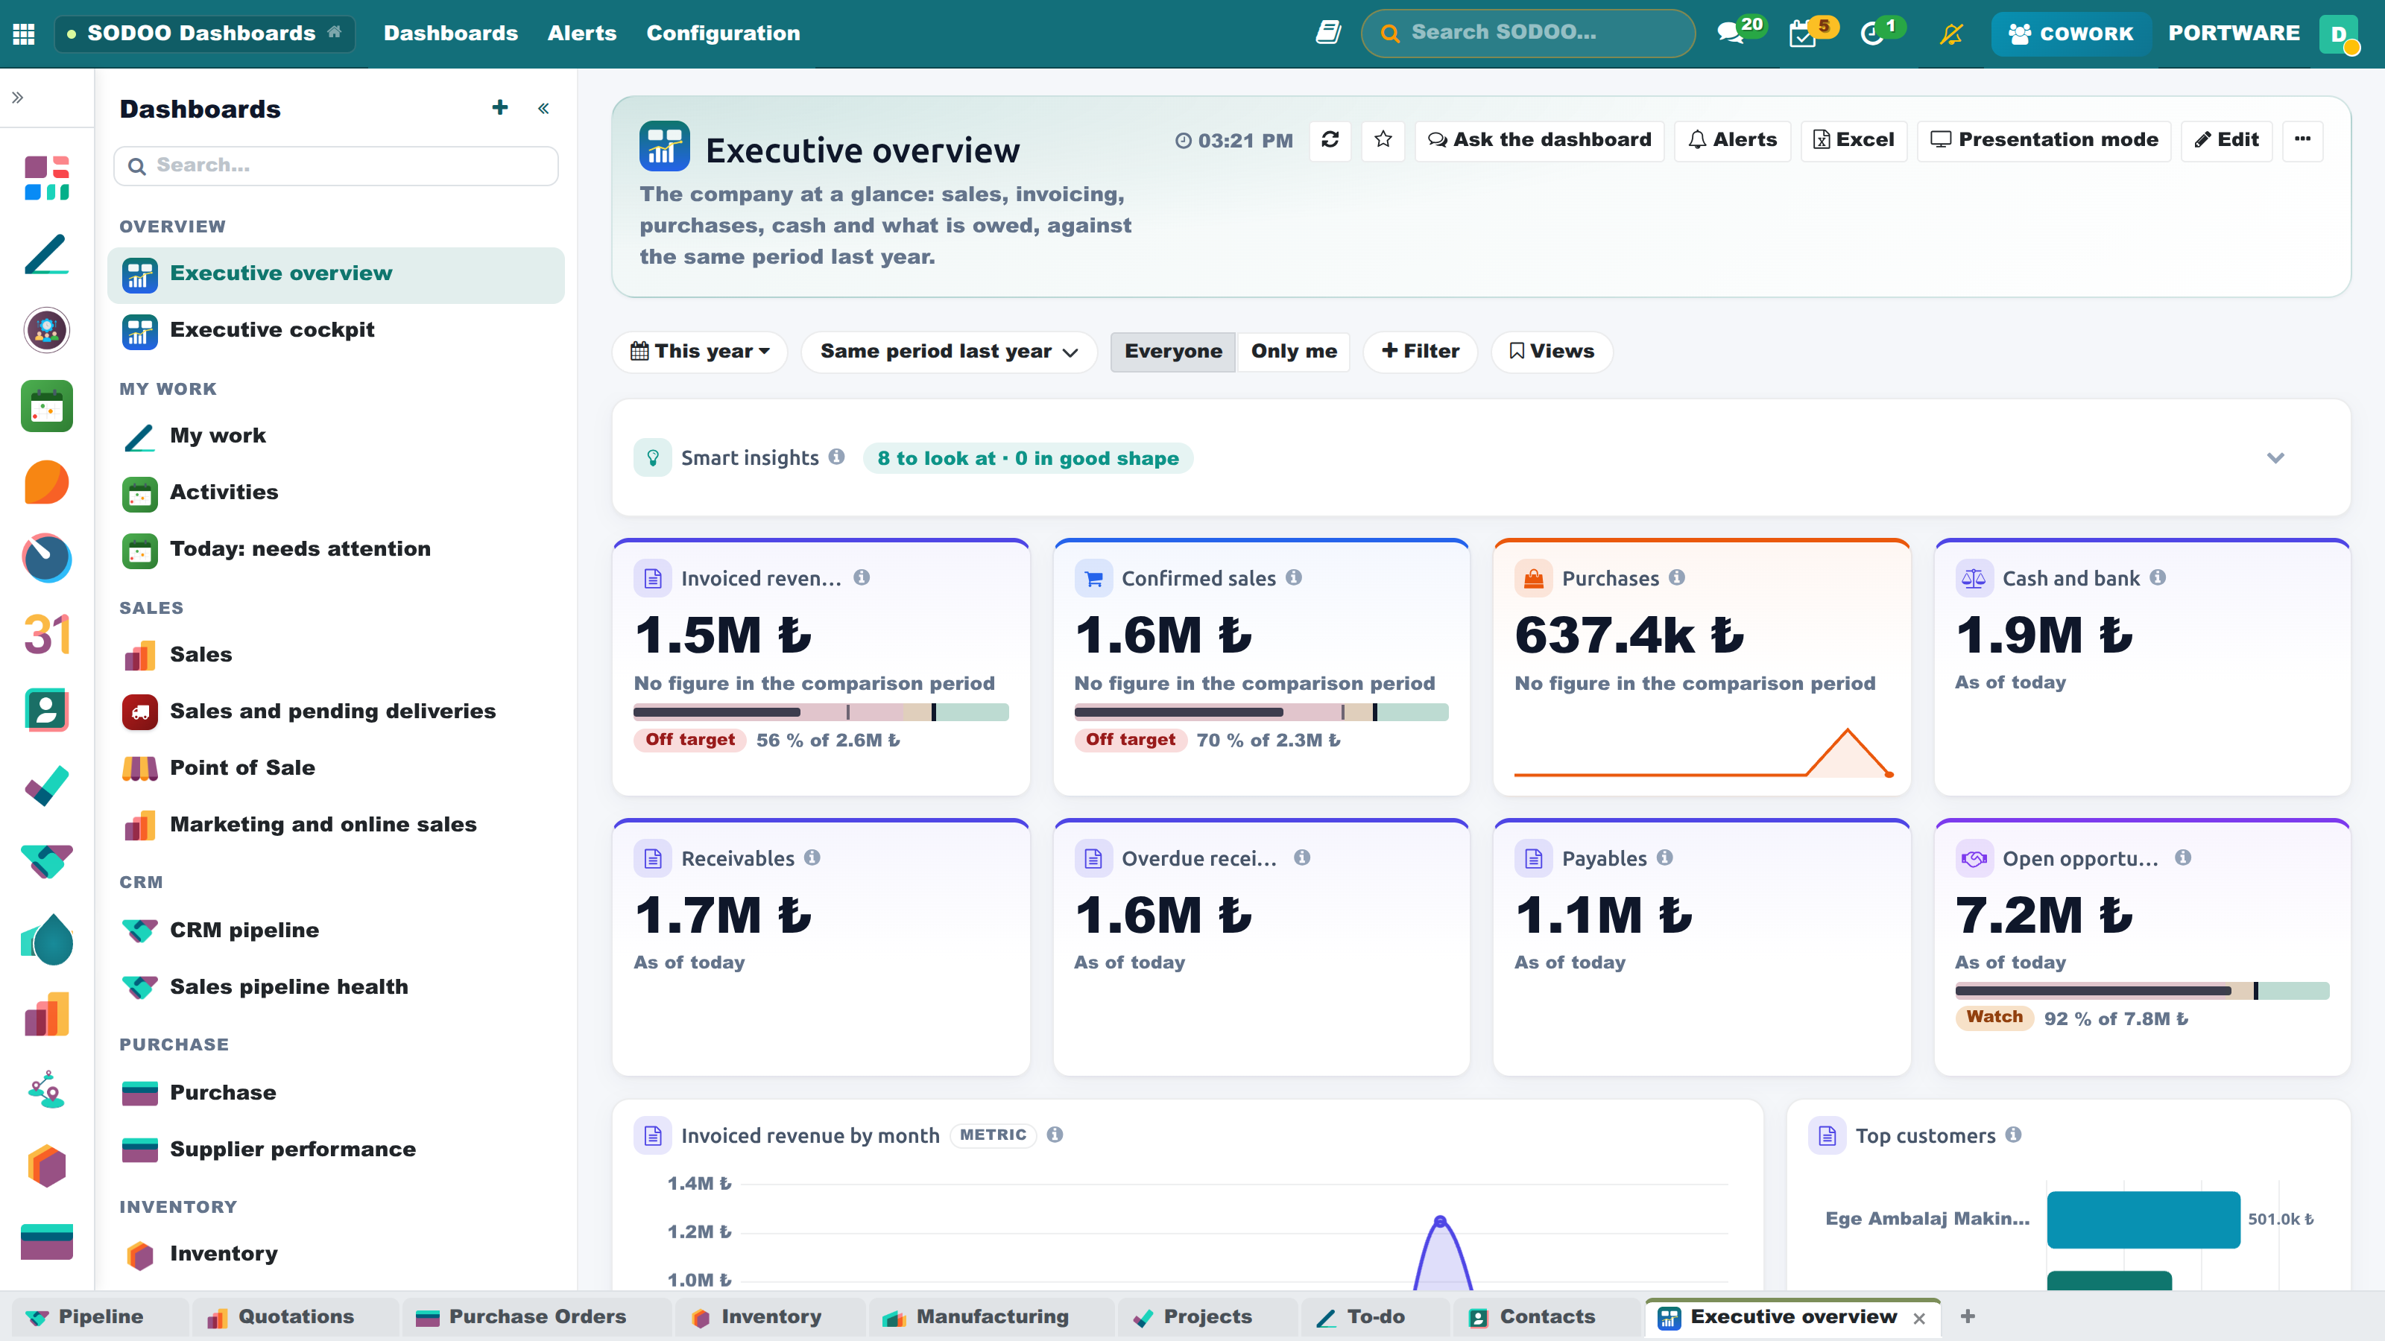Screen dimensions: 2385x1341
Task: Open Same period last year dropdown
Action: 949,352
